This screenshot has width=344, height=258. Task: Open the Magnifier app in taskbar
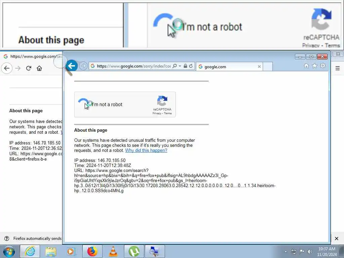tap(155, 251)
